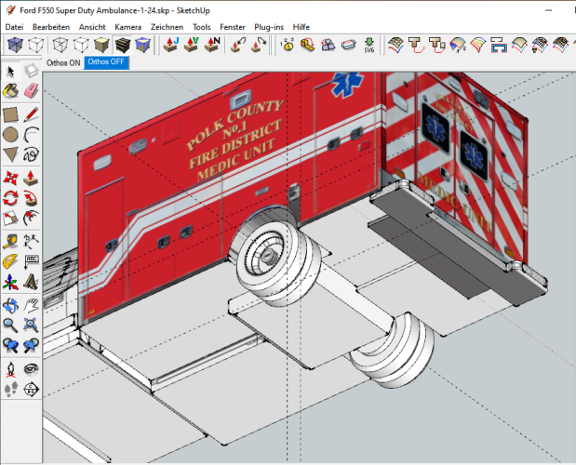Click the blue bracket shape plugin icon

[499, 45]
